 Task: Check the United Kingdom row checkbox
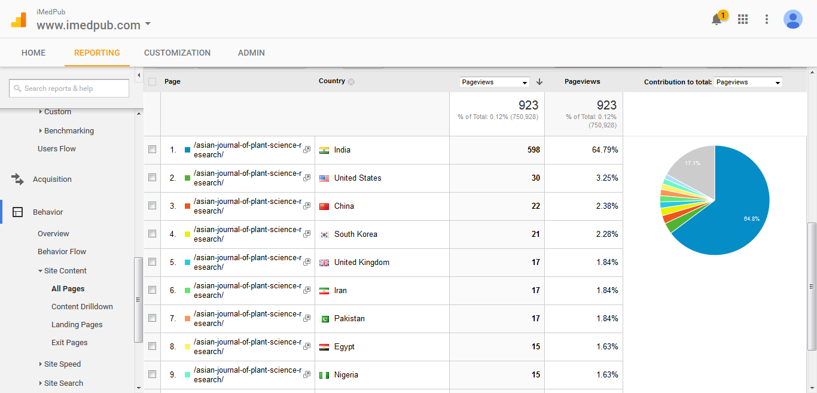click(152, 262)
